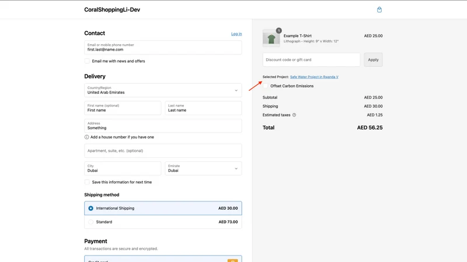Select International Shipping radio option
The height and width of the screenshot is (262, 467).
tap(91, 208)
